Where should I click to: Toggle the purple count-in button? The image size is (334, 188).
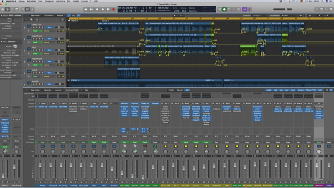point(244,9)
